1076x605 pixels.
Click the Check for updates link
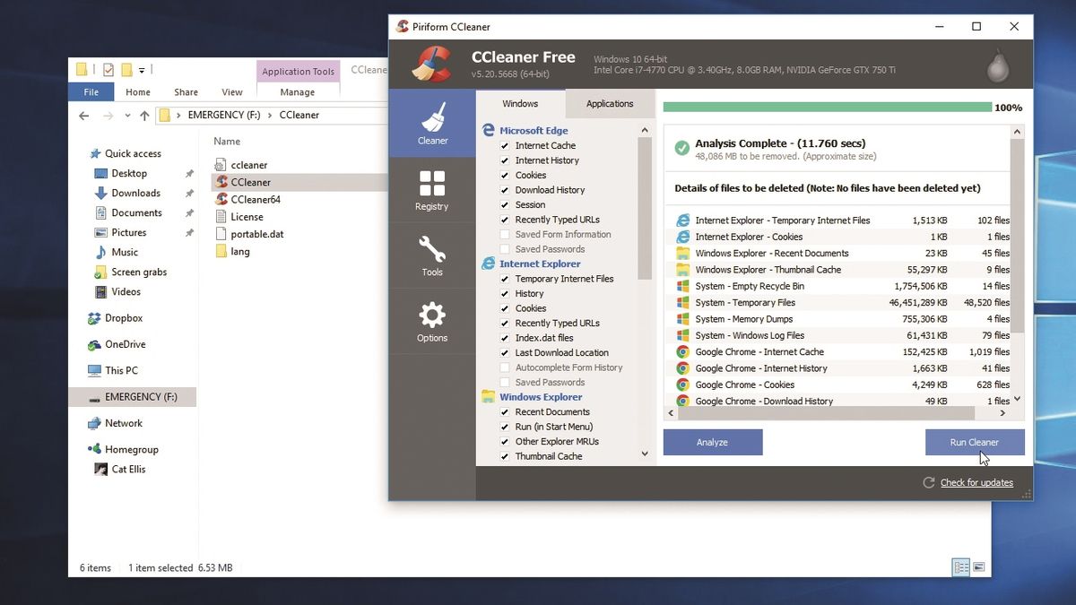click(x=976, y=482)
